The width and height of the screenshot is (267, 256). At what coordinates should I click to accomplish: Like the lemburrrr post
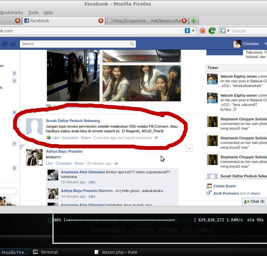(x=49, y=163)
